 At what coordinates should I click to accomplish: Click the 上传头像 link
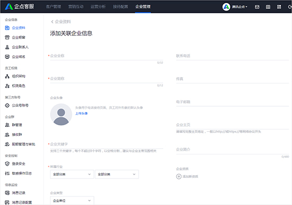pos(81,114)
